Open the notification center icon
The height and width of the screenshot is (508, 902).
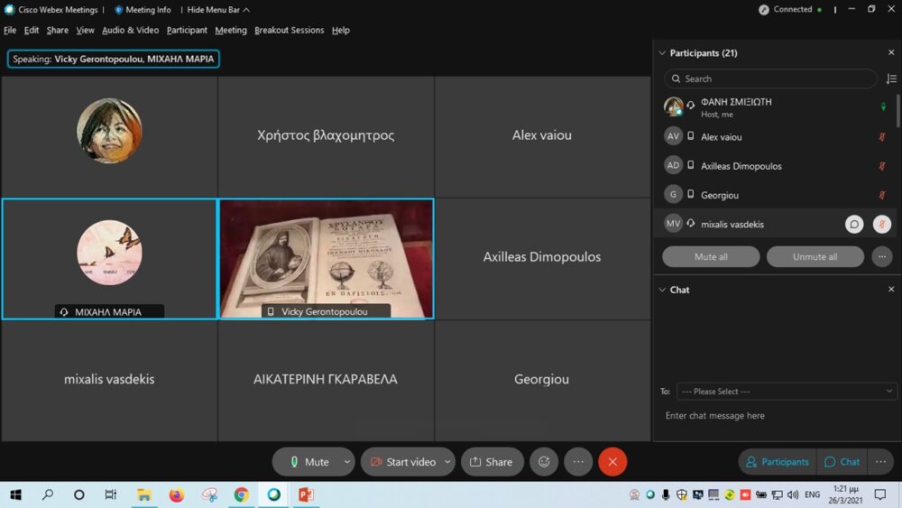coord(880,494)
